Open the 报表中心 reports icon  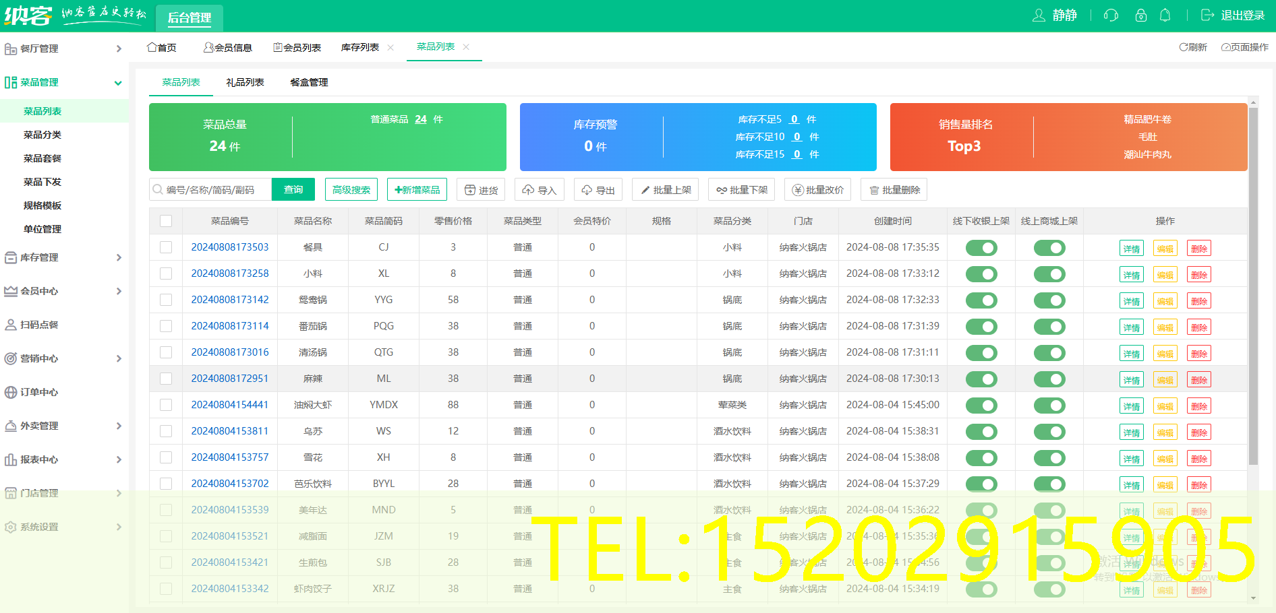(x=12, y=459)
